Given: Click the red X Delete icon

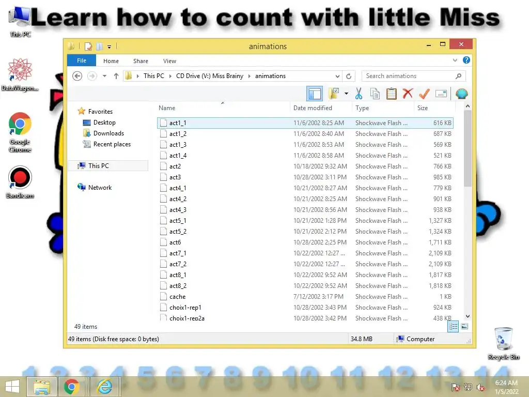Looking at the screenshot, I should point(408,93).
